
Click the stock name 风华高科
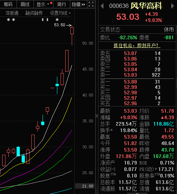click(146, 6)
